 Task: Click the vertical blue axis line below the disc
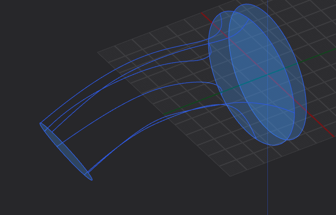pyautogui.click(x=267, y=183)
